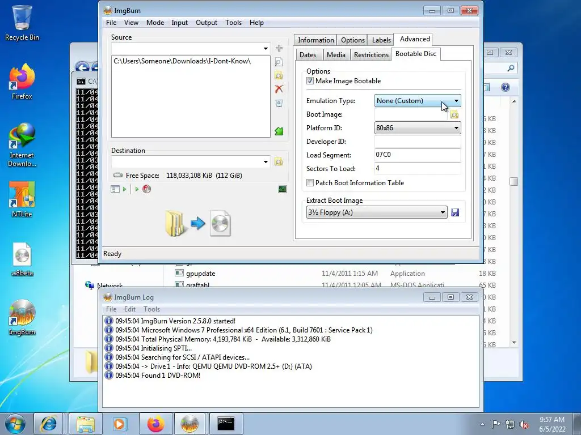Click Windows Media Player taskbar icon
The image size is (581, 435).
(119, 424)
